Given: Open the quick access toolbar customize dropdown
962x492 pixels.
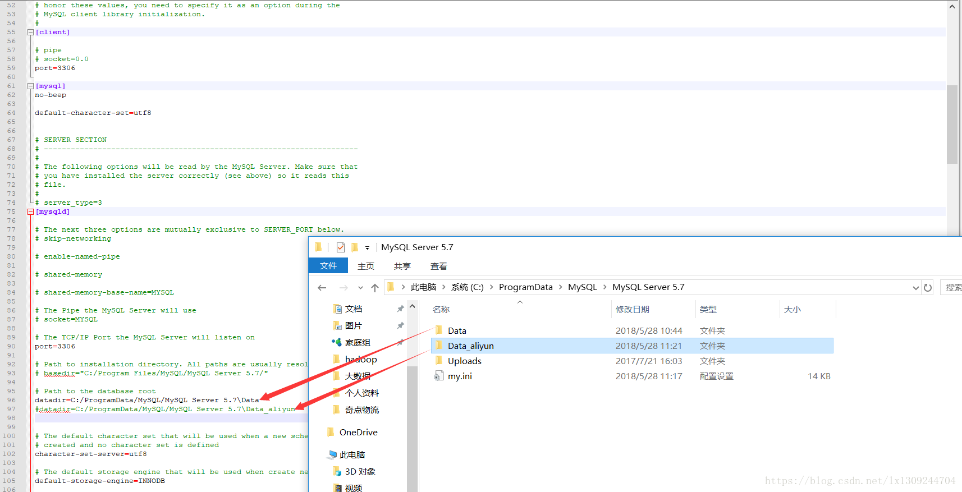Looking at the screenshot, I should coord(367,247).
